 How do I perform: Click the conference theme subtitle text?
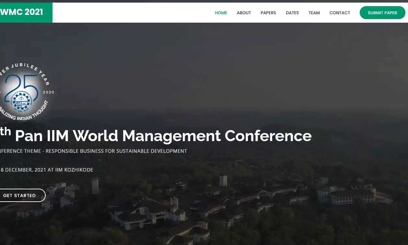click(x=94, y=151)
